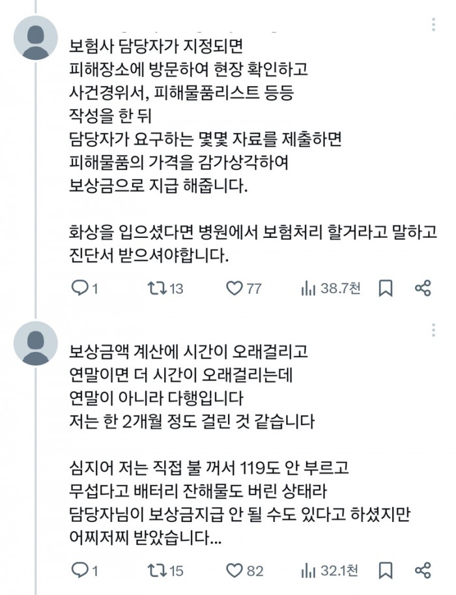Share the first tweet about 피해물품
Image resolution: width=456 pixels, height=595 pixels.
(423, 289)
